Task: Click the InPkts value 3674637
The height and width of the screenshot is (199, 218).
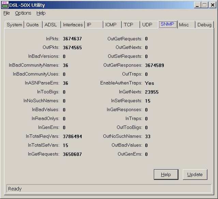Action: (72, 39)
